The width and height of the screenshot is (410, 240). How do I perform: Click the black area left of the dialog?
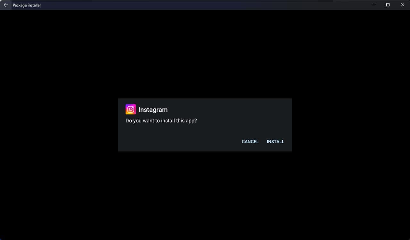pos(58,125)
